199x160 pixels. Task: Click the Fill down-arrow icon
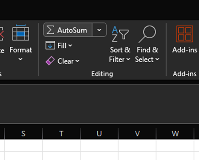tap(50, 45)
